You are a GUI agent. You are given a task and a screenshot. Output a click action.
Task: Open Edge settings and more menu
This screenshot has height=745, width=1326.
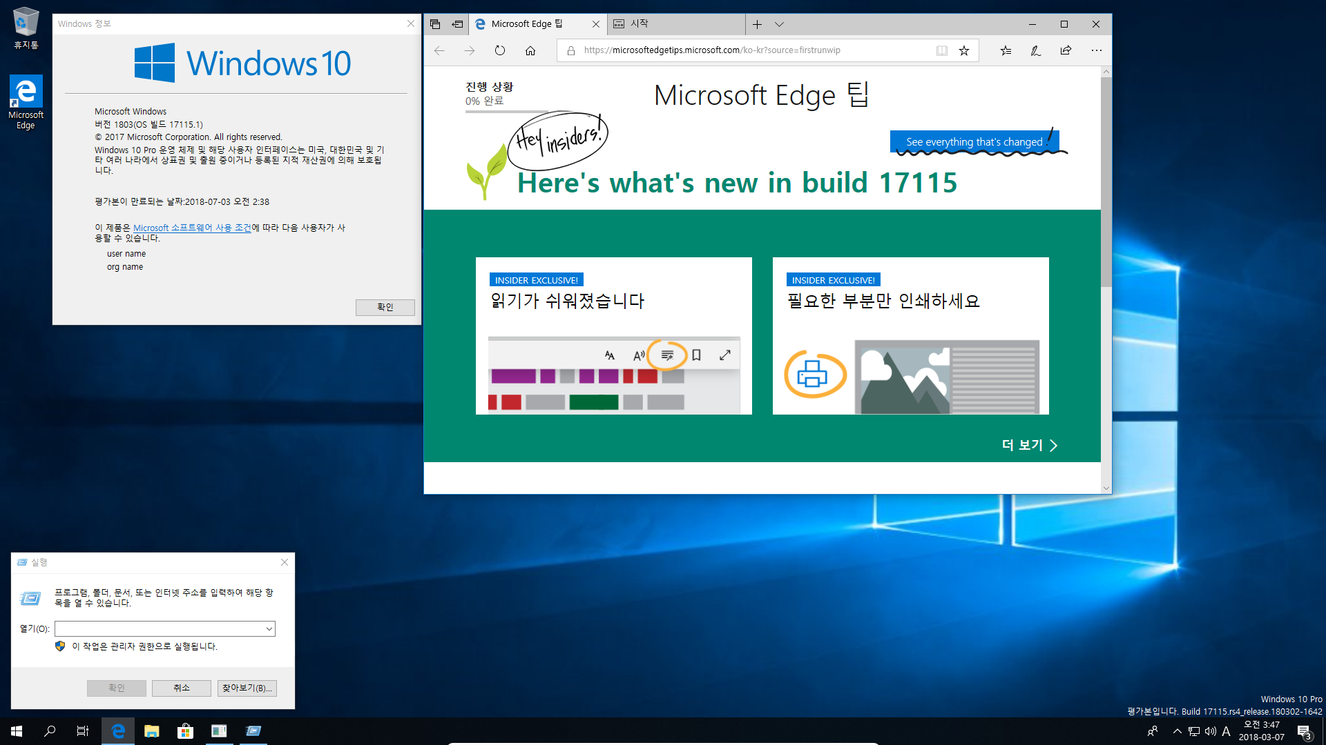click(1097, 50)
